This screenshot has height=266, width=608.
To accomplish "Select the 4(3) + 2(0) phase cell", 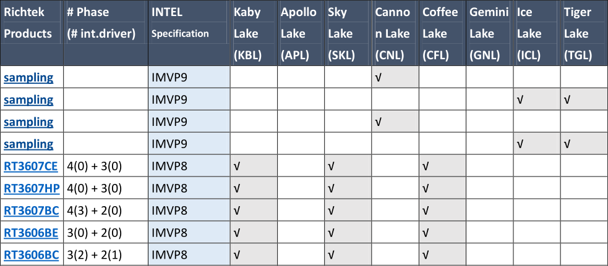I will click(106, 210).
